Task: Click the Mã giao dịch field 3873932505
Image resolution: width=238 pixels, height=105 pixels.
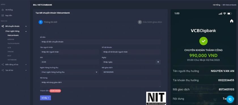Action: click(x=131, y=72)
